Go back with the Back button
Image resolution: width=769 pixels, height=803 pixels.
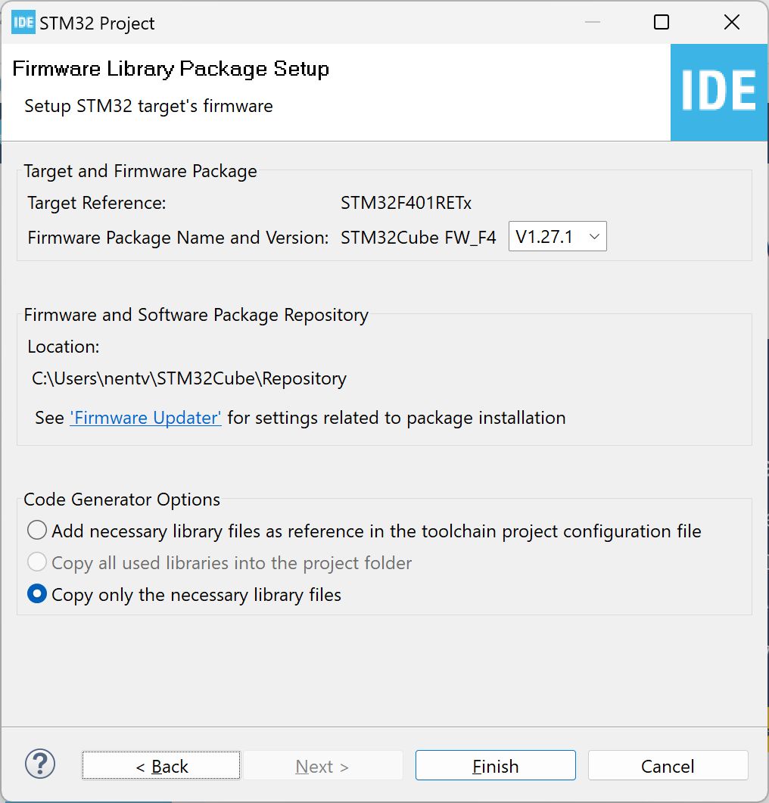(x=161, y=766)
